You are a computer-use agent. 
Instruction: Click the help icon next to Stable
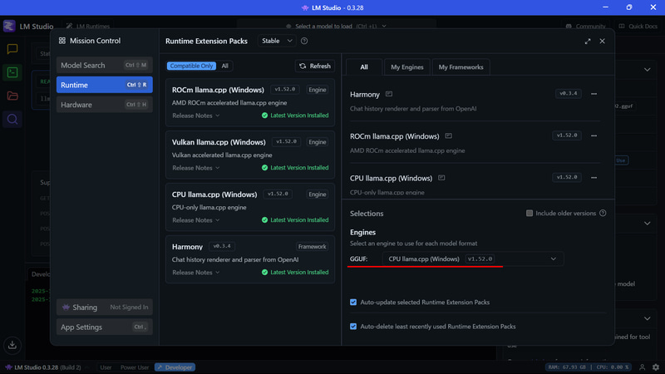pos(304,41)
